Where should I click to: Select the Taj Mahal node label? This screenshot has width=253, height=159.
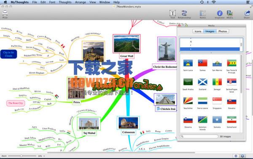tap(89, 133)
